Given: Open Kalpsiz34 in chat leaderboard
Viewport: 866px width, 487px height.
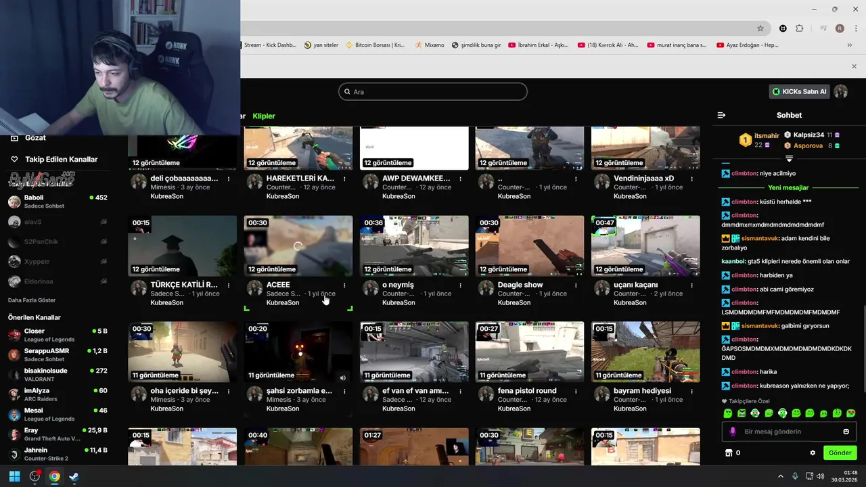Looking at the screenshot, I should click(808, 135).
